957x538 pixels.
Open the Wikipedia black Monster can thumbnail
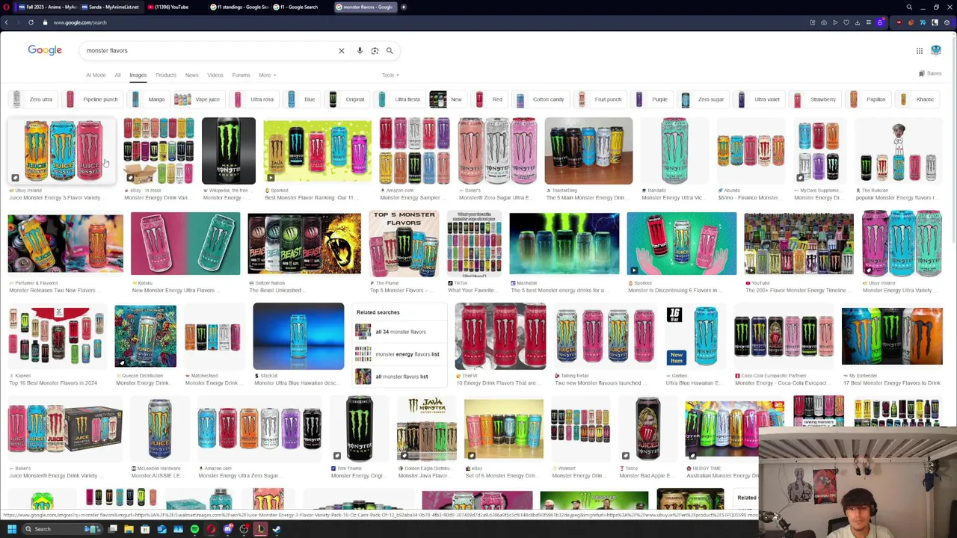click(x=228, y=151)
